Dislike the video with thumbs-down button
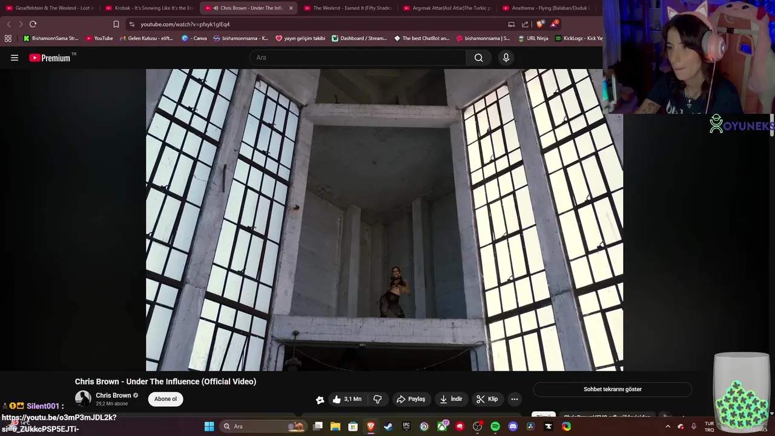Screen dimensions: 775x436 pos(378,399)
